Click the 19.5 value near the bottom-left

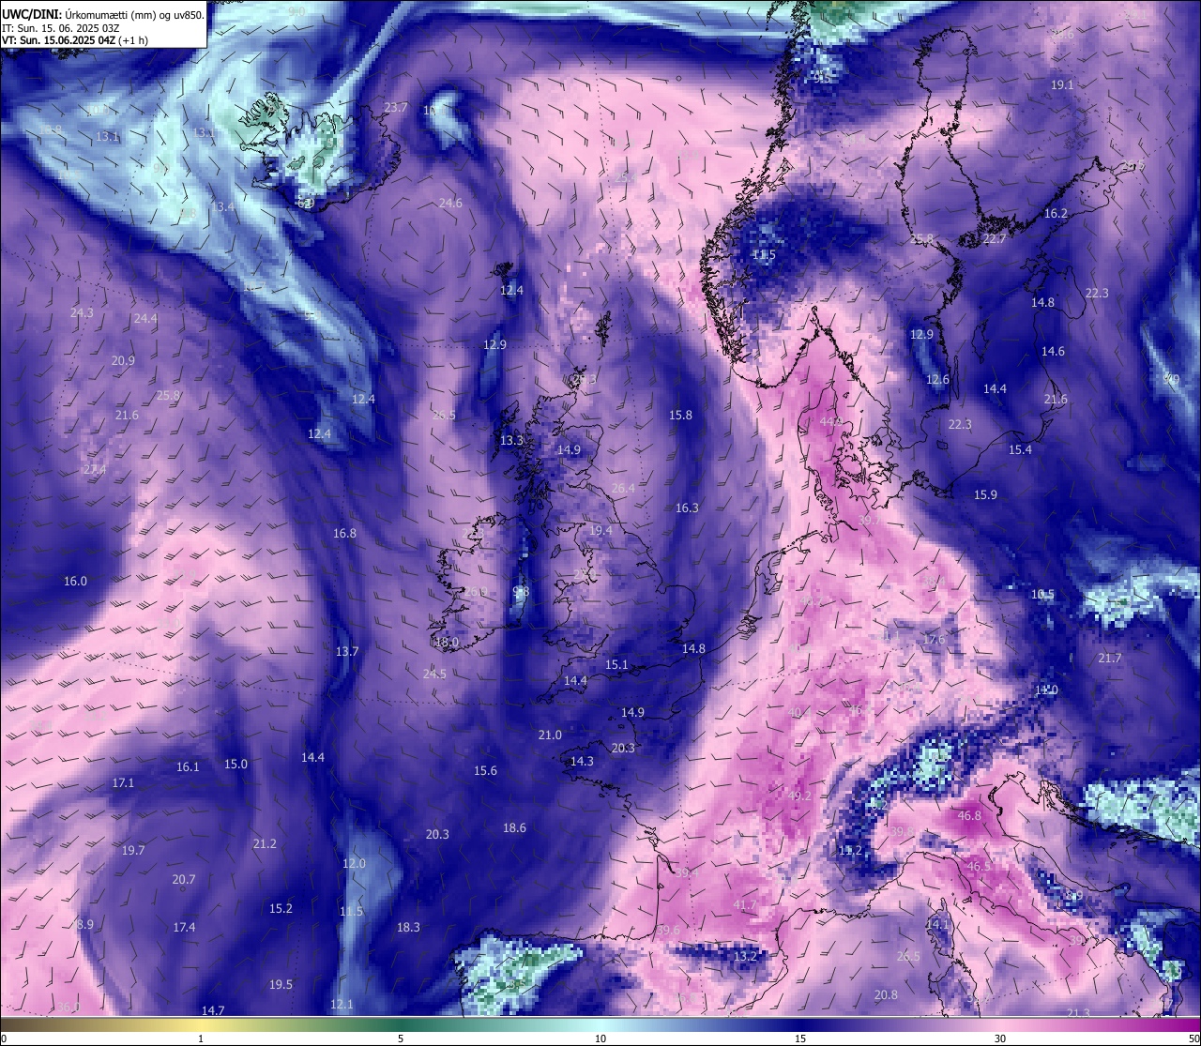click(281, 984)
